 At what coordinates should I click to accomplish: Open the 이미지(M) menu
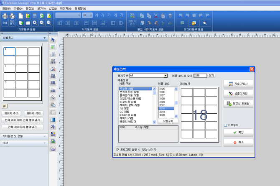(x=66, y=9)
